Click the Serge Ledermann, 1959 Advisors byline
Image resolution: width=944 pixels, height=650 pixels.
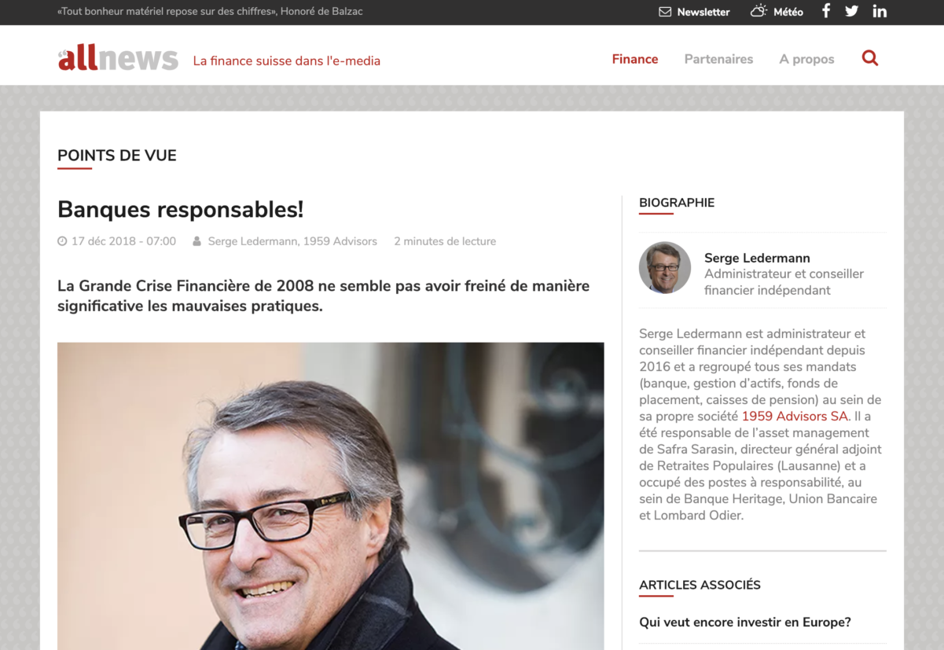pos(292,241)
